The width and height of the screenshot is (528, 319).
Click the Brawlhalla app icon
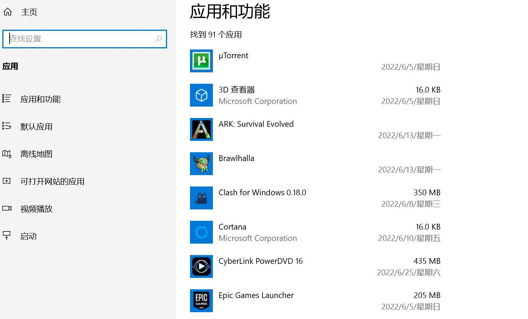coord(201,164)
